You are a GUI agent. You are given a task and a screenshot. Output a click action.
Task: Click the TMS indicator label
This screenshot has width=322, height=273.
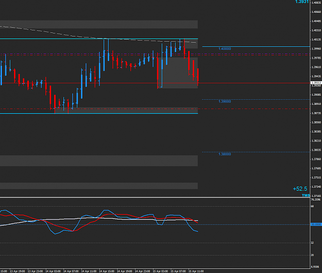pyautogui.click(x=306, y=195)
